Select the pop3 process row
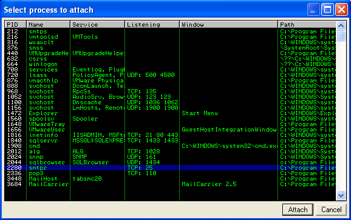Screen dimensions: 351x220 coord(170,173)
